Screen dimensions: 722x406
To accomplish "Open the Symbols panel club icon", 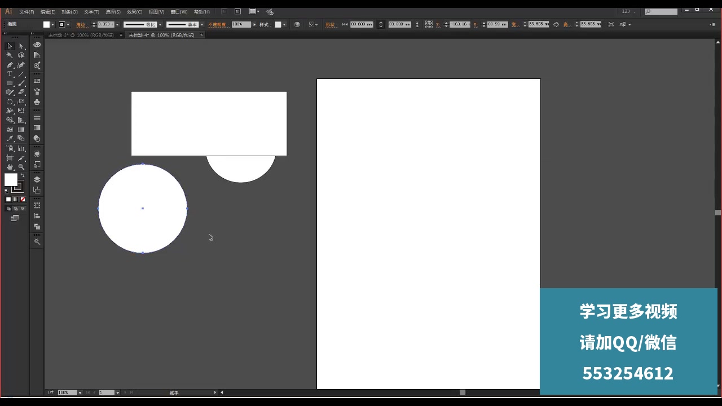I will pos(37,101).
